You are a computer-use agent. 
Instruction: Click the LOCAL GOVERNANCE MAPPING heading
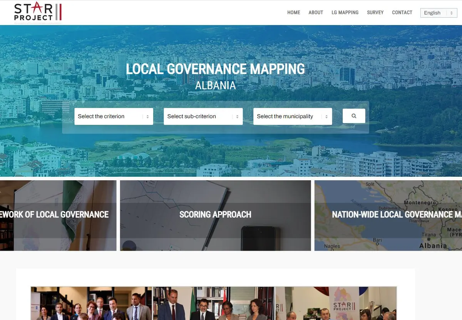pyautogui.click(x=215, y=69)
